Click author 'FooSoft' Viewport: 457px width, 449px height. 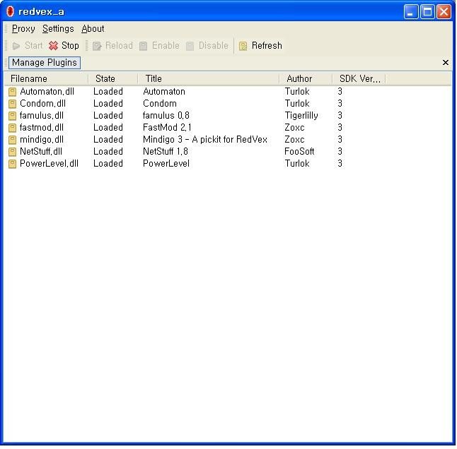299,152
